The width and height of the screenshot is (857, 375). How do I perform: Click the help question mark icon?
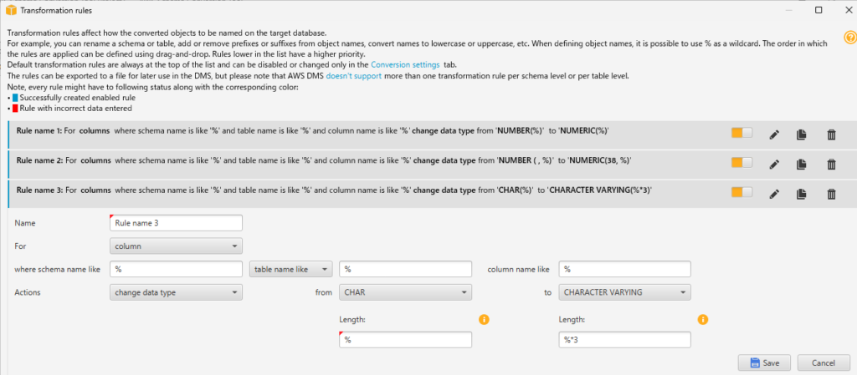[849, 38]
